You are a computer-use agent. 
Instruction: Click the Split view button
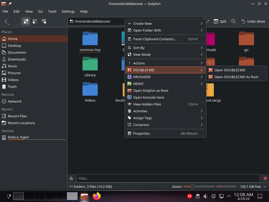220,21
